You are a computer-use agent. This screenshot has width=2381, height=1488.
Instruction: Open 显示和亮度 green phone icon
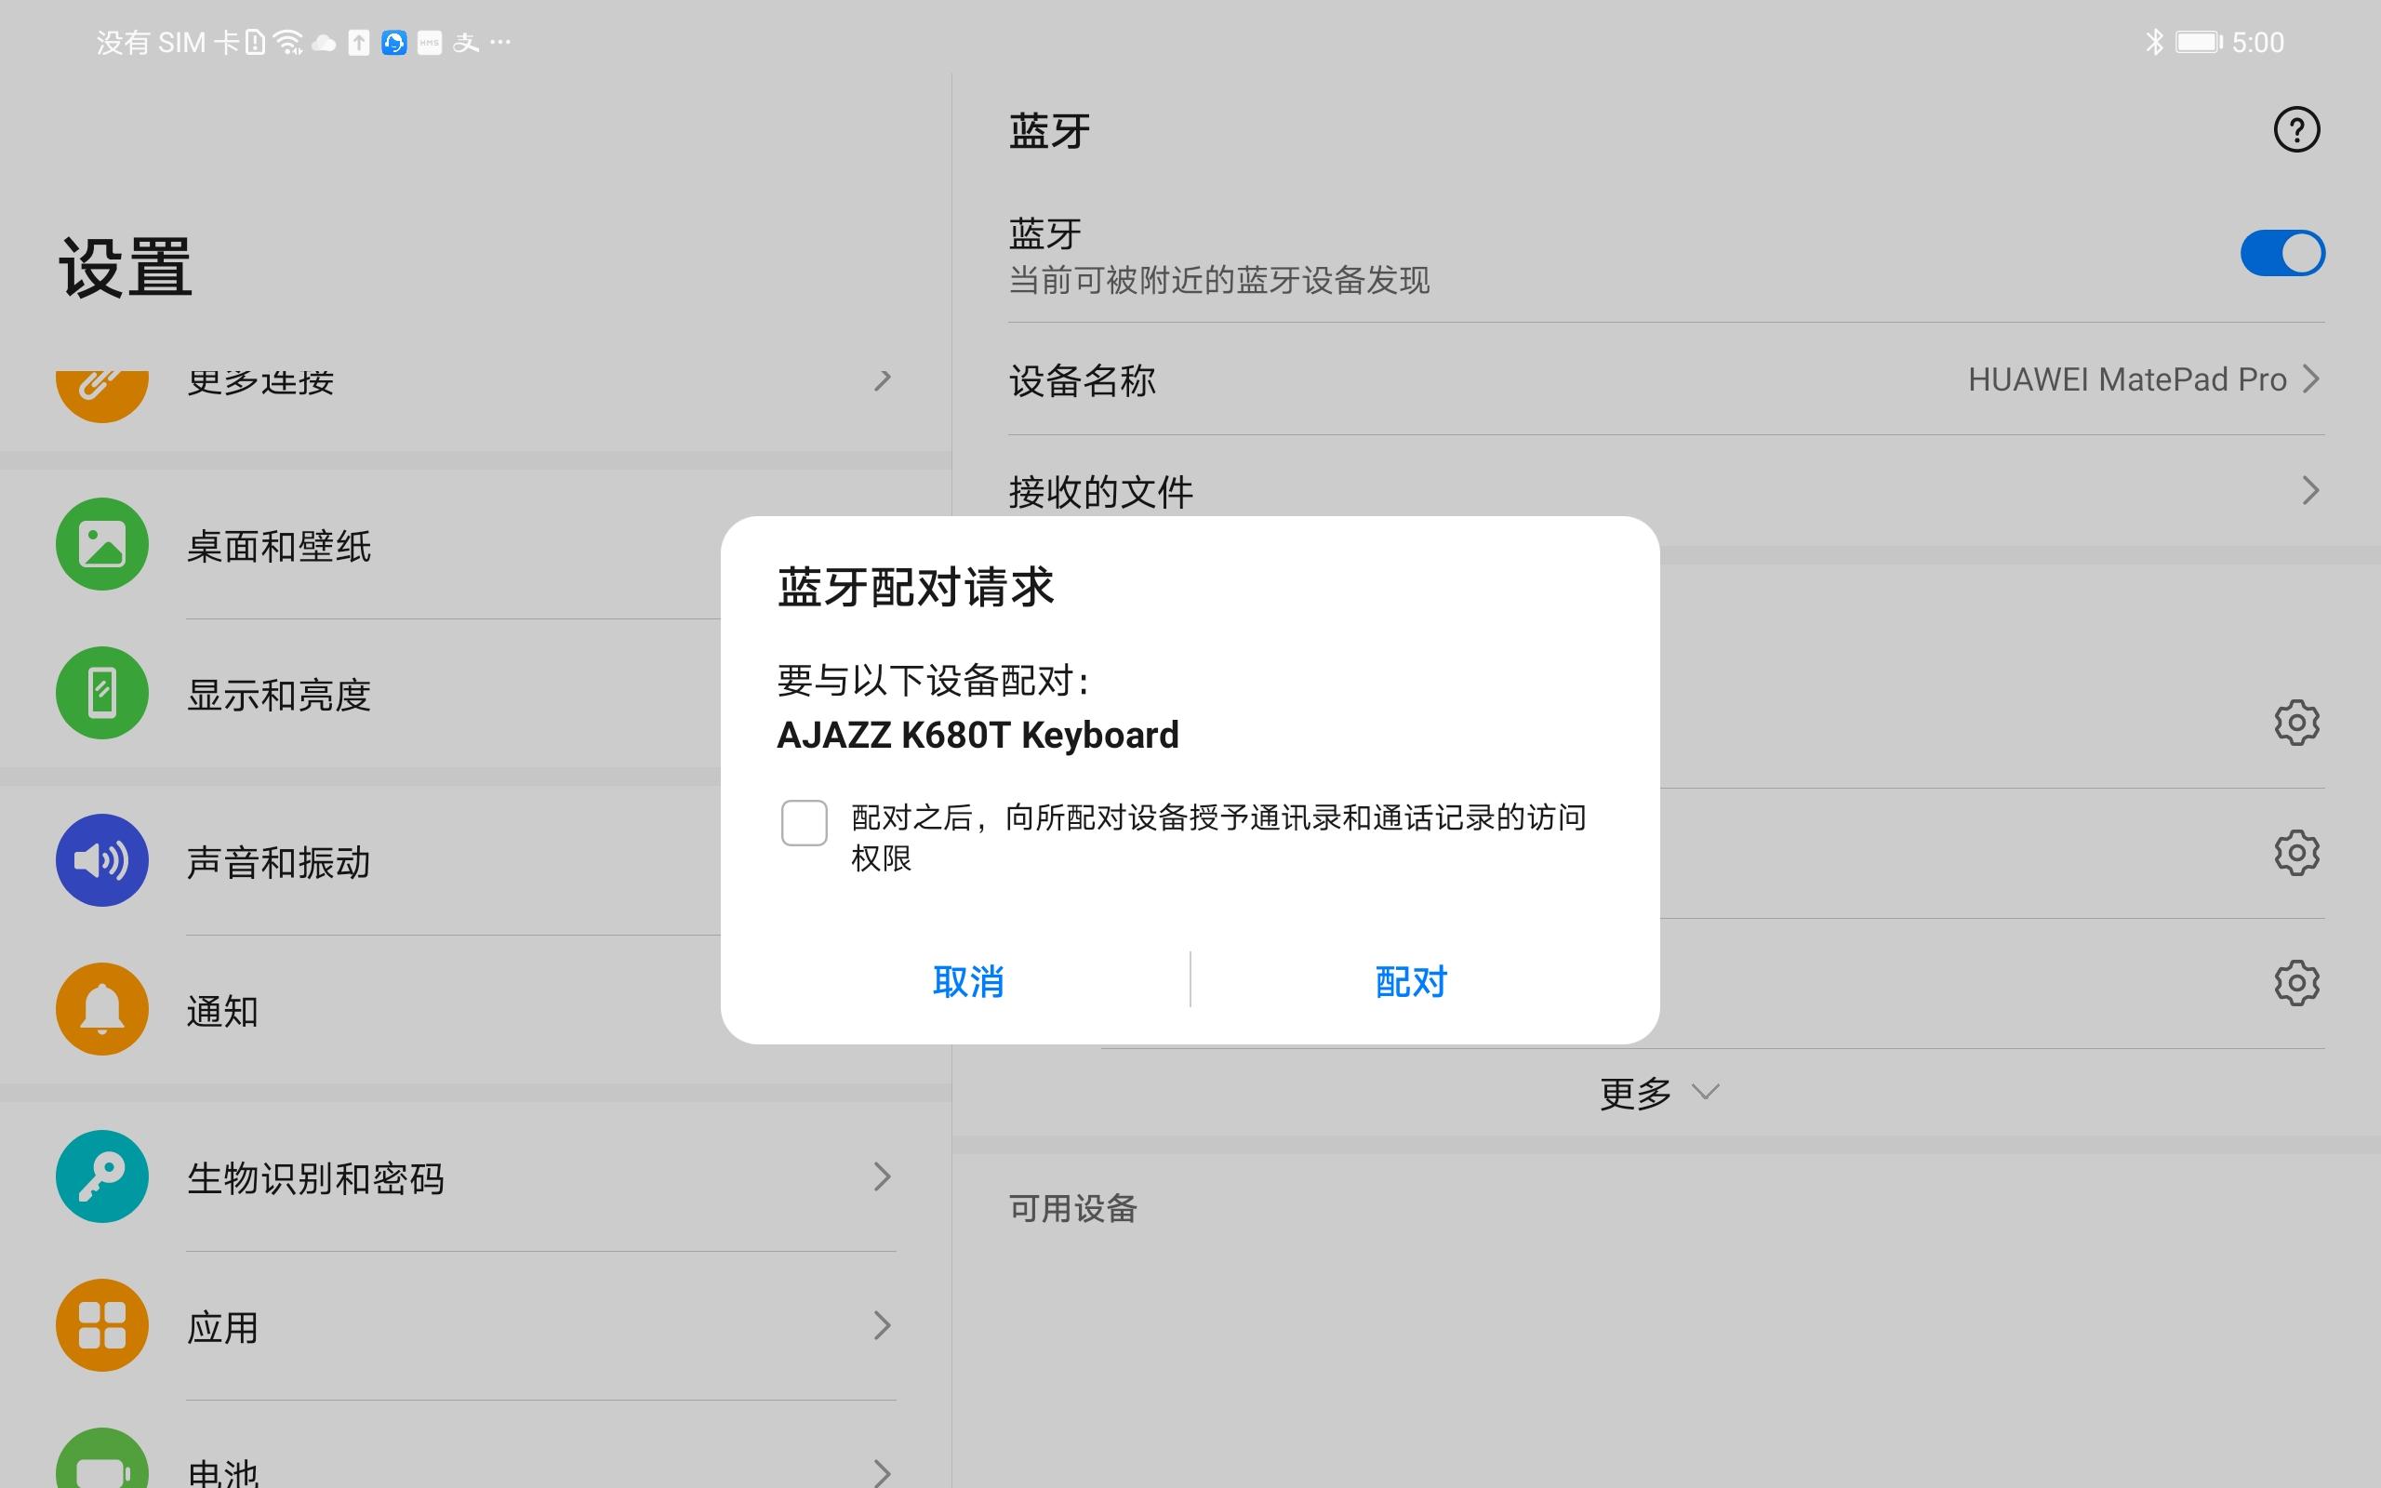(x=102, y=693)
